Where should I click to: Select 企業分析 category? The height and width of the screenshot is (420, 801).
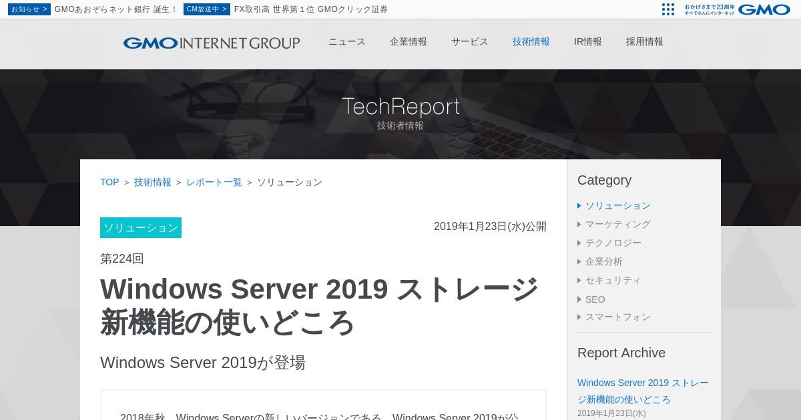[604, 261]
